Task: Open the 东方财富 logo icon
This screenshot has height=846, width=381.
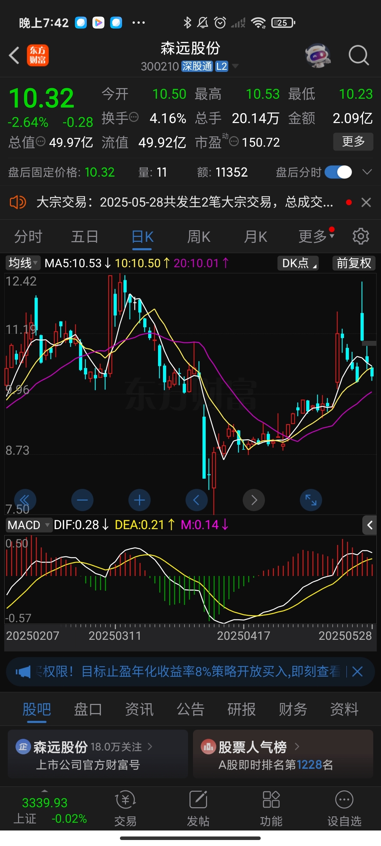Action: pyautogui.click(x=38, y=55)
